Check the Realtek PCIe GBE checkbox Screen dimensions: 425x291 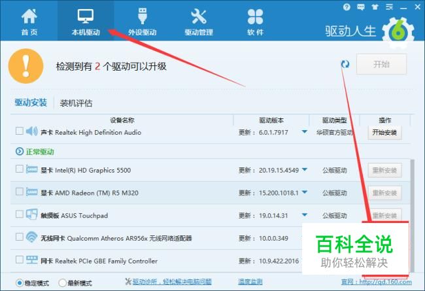click(19, 260)
